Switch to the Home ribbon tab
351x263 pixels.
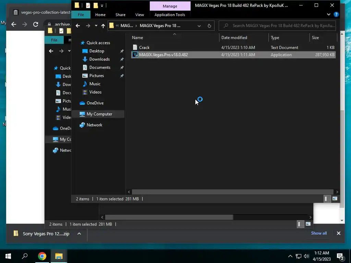(x=100, y=15)
